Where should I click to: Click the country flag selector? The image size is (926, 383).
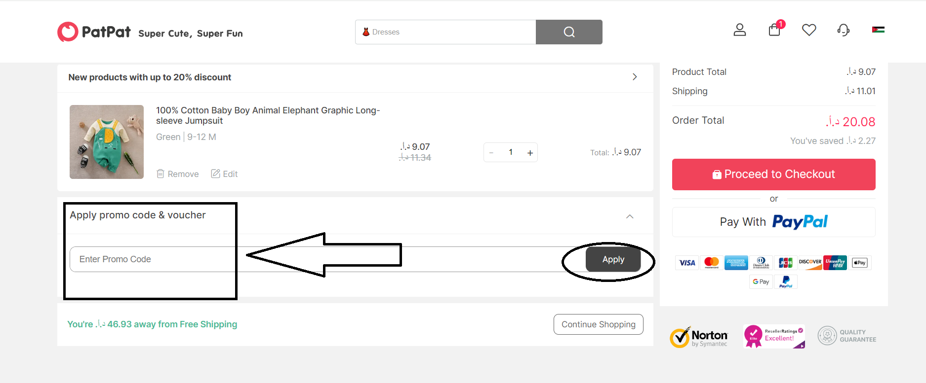[878, 30]
